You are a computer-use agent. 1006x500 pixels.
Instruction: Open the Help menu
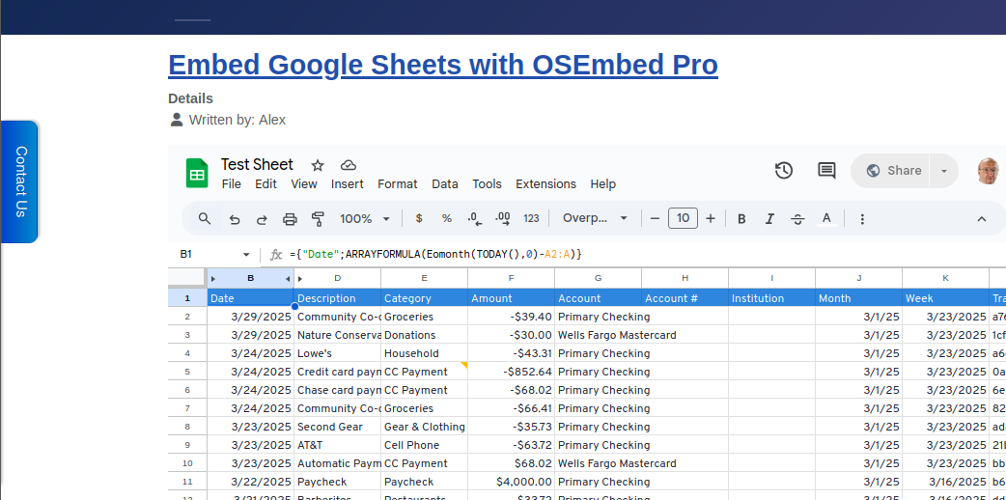pyautogui.click(x=603, y=184)
